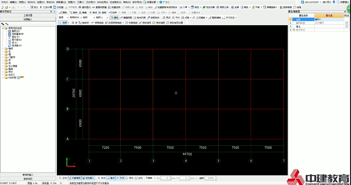351x185 pixels.
Task: Expand the 门窗洞 folder in tree
Action: tap(3, 57)
